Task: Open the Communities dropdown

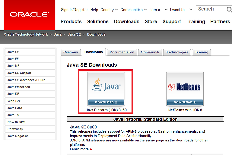Action: pos(134,10)
